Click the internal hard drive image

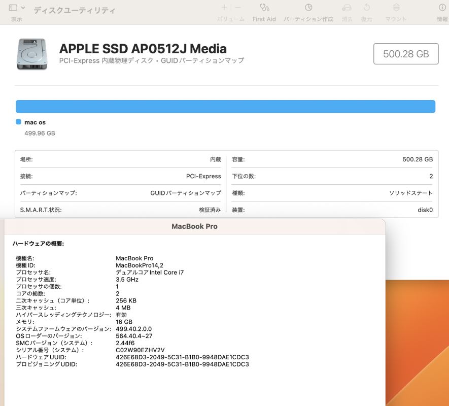31,54
